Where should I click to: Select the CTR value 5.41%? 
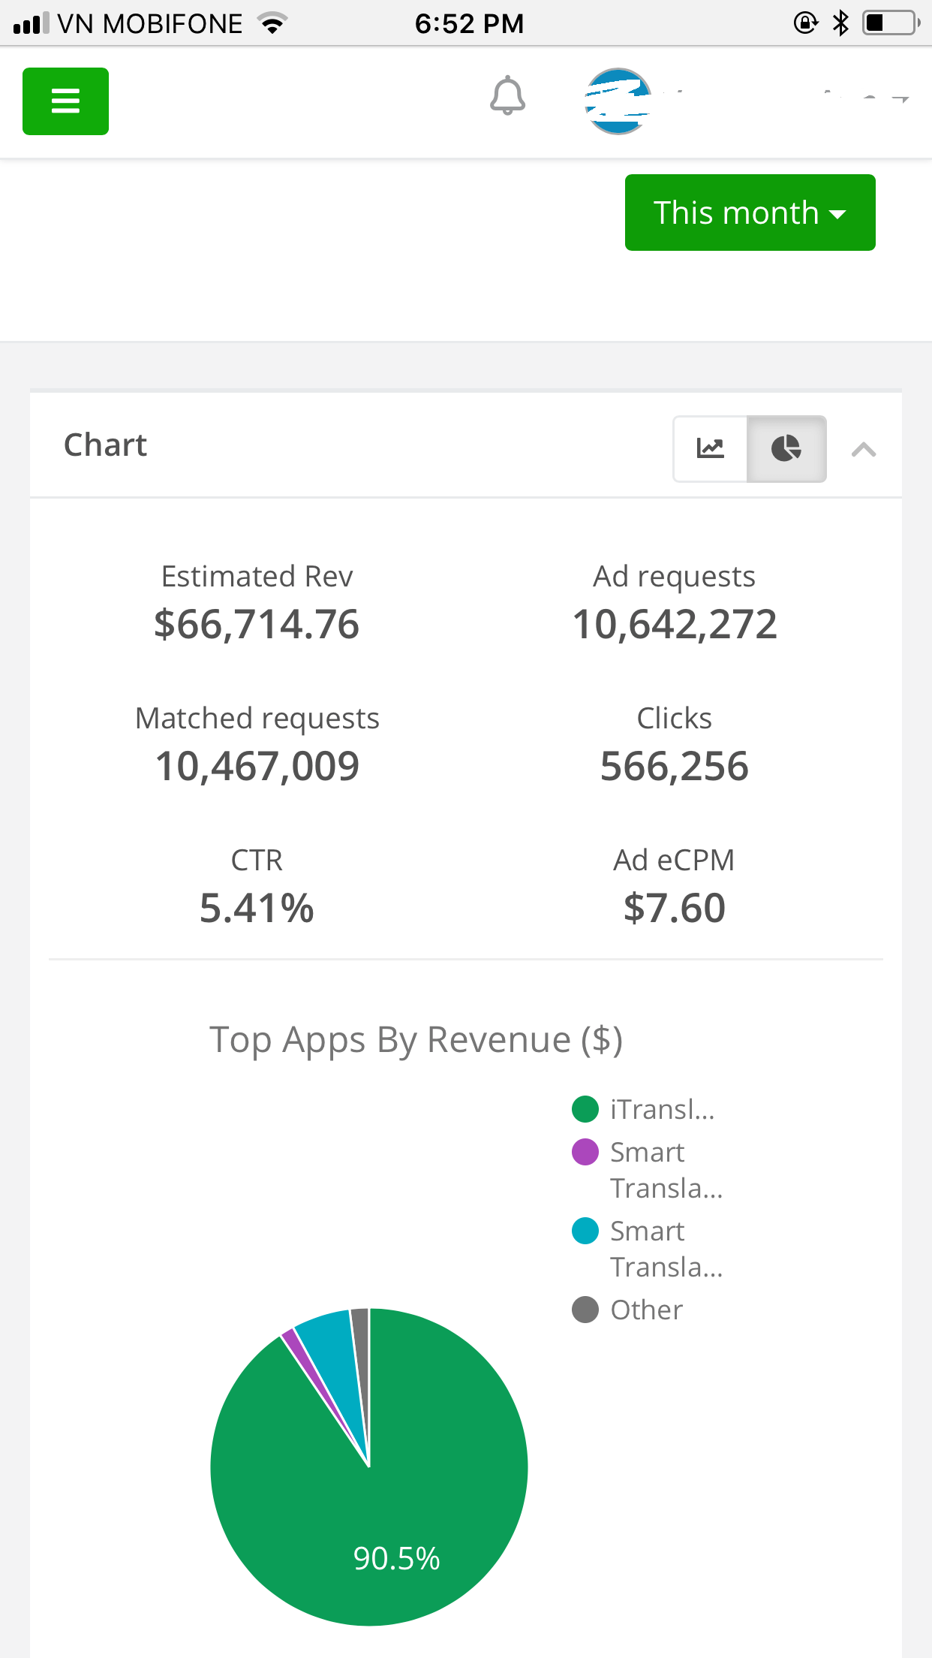(257, 908)
